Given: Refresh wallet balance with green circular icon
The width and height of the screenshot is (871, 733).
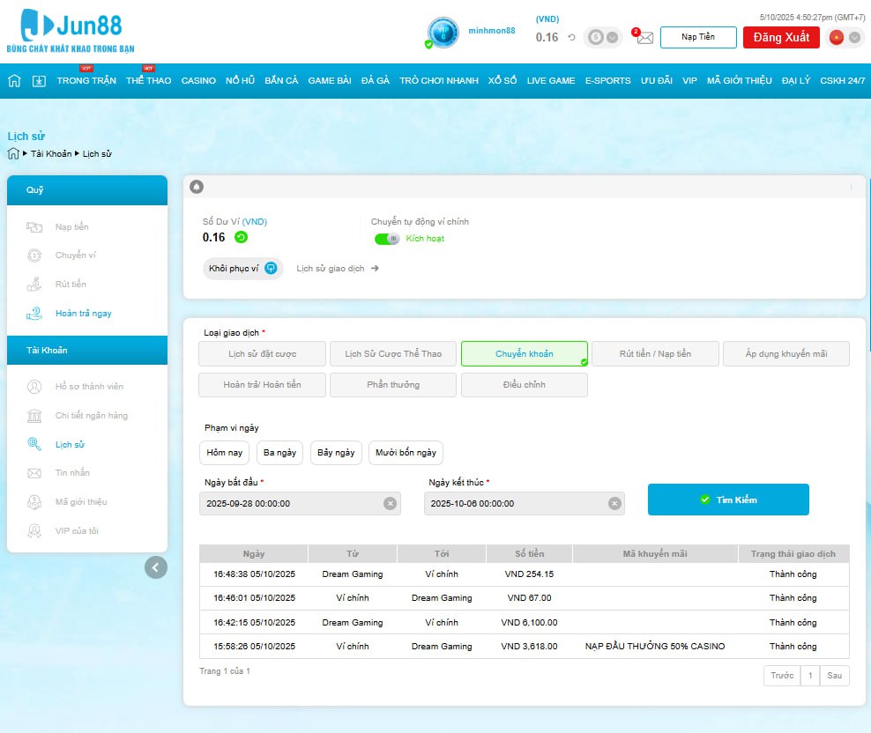Looking at the screenshot, I should click(x=241, y=237).
